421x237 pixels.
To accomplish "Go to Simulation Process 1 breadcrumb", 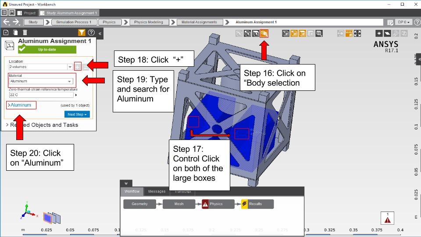I will tap(74, 22).
